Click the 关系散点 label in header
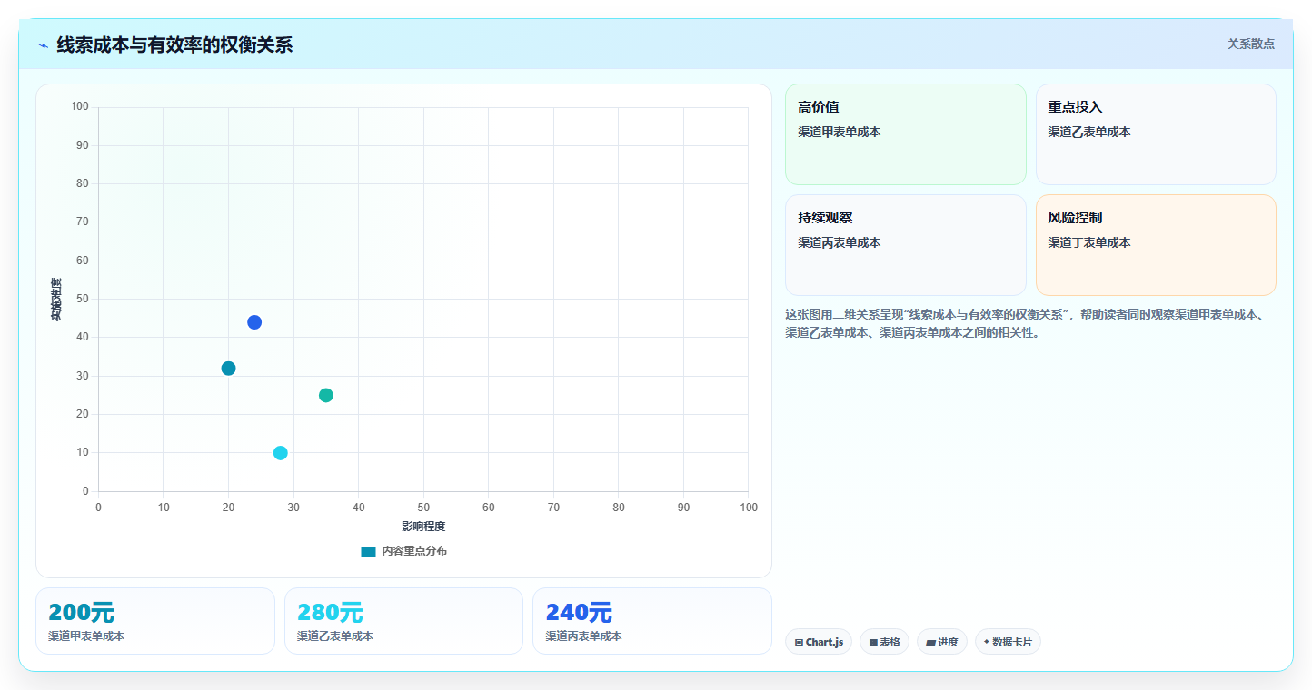 pos(1250,44)
